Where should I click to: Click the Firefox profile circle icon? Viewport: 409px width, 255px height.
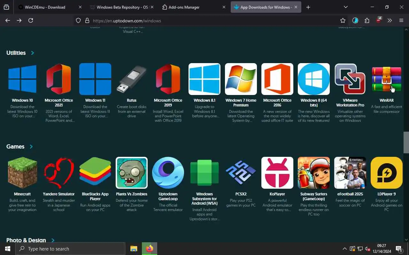click(x=355, y=20)
